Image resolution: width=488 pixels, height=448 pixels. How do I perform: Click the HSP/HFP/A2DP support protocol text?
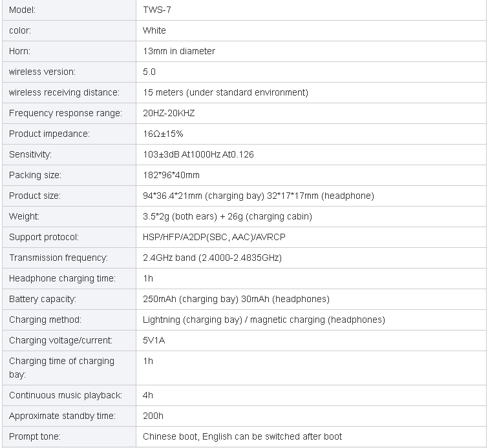pos(214,237)
